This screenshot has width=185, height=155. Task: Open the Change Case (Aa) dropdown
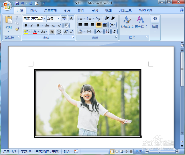[x=44, y=32]
